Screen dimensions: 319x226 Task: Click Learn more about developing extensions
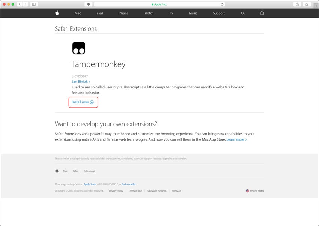(236, 139)
